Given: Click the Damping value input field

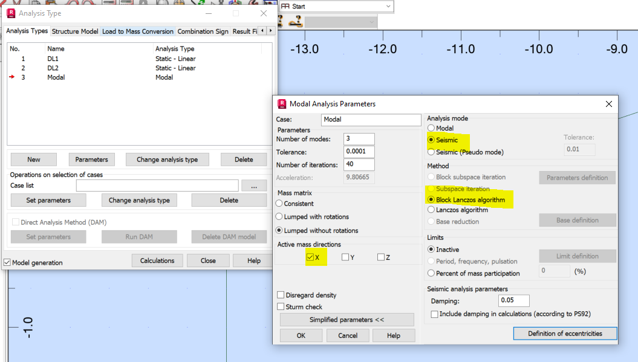Looking at the screenshot, I should coord(513,300).
